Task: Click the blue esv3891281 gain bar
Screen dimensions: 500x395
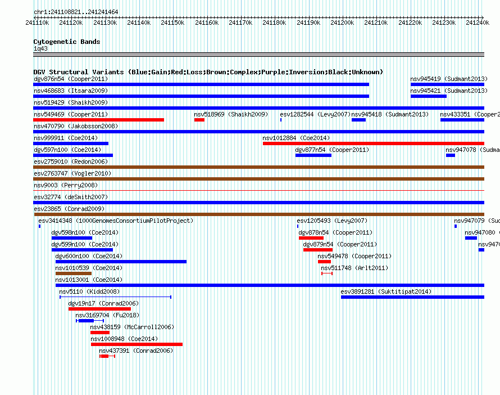Action: coord(412,297)
